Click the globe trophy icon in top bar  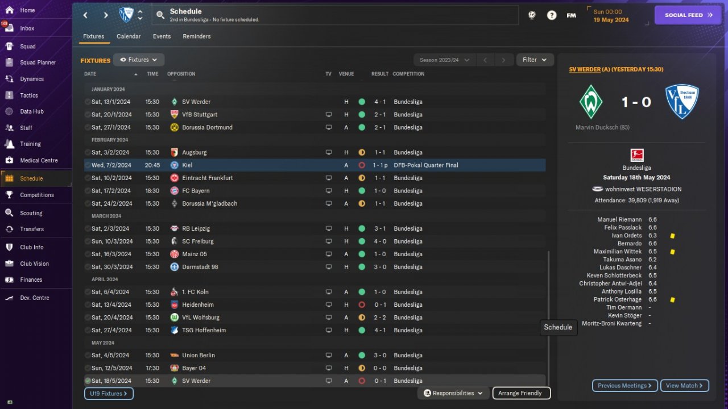(x=532, y=15)
